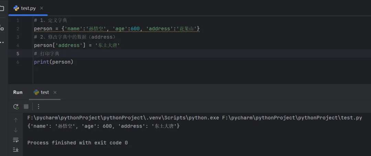Screen dimensions: 371x156
Task: Show more tool windows via ellipsis
Action: [2, 42]
